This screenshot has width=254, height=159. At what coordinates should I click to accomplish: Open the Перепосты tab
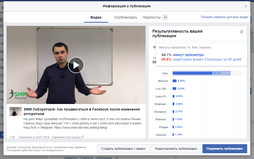[x=152, y=17]
